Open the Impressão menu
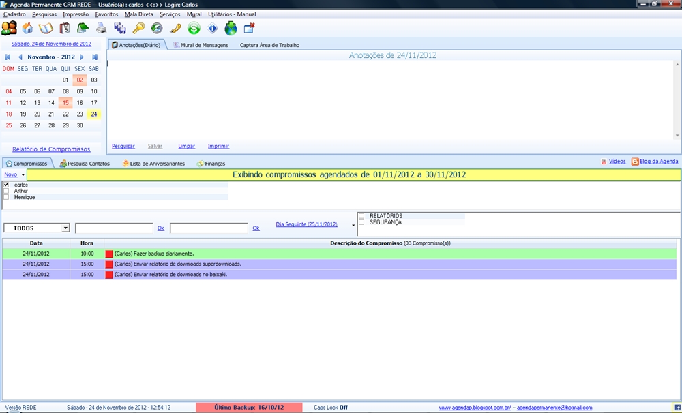682x413 pixels. pos(76,14)
